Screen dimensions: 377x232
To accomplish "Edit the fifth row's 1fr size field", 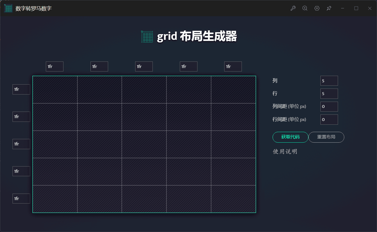I will [21, 198].
